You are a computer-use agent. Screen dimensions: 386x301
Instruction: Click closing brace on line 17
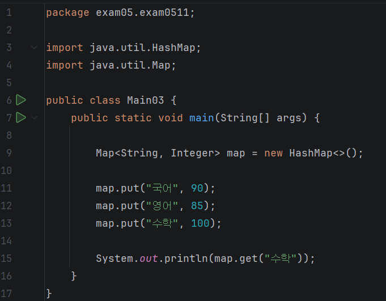(49, 294)
